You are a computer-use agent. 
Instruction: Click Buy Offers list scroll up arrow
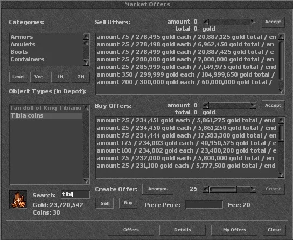tap(281, 120)
